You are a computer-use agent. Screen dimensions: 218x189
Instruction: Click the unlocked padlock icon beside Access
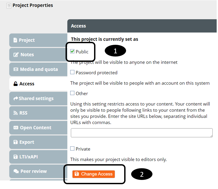(15, 84)
